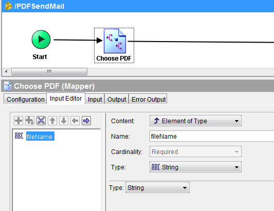This screenshot has width=274, height=211.
Task: Expand the ABC String Type dropdown
Action: [x=195, y=167]
